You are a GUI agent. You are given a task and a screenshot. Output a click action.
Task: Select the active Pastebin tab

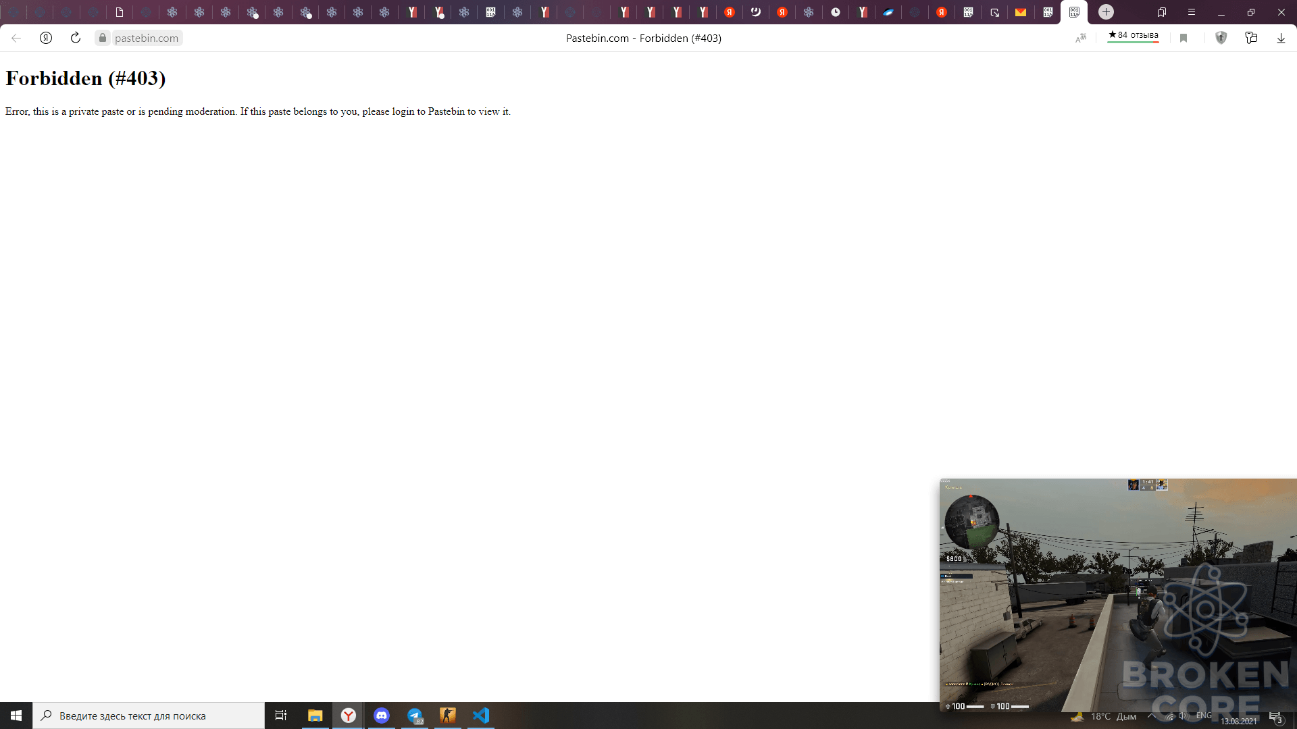1074,12
